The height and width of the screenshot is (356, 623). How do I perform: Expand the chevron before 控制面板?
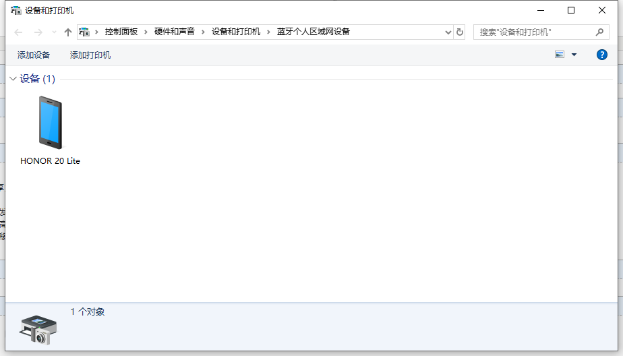tap(96, 32)
